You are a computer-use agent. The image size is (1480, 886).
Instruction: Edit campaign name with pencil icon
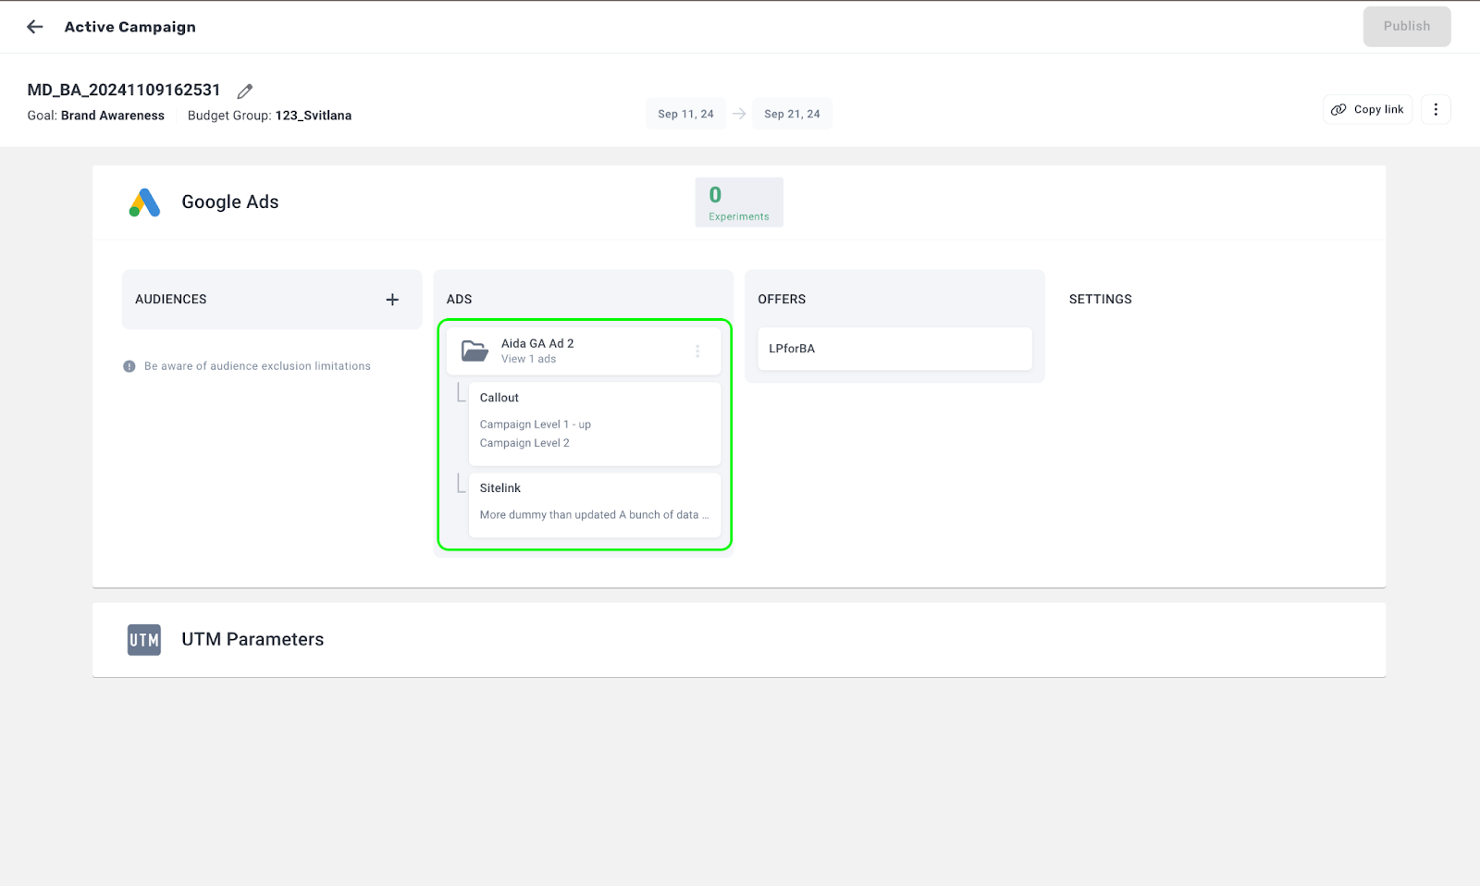(x=245, y=91)
